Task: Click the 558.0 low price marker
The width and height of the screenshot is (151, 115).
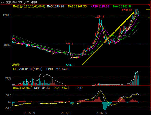Action: pos(70,65)
